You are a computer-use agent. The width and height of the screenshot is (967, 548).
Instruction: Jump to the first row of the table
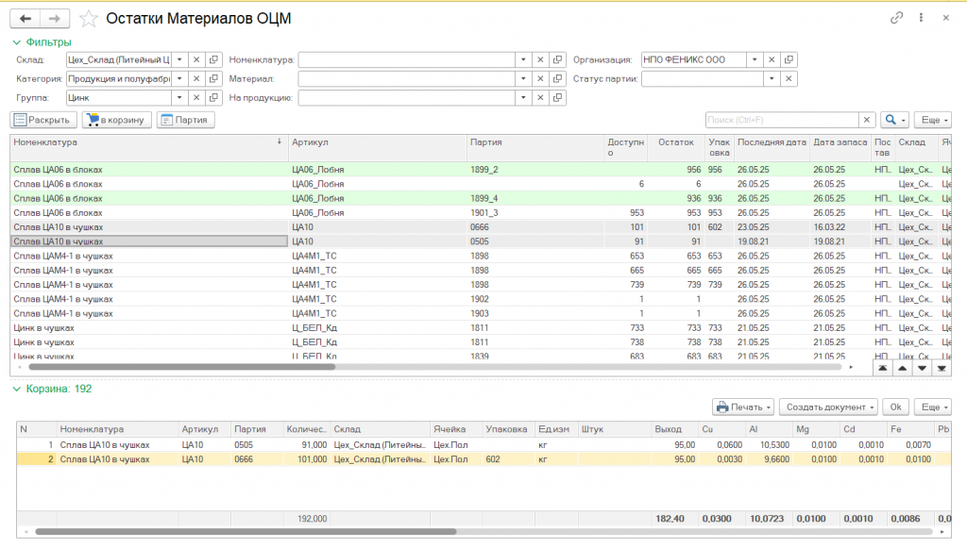tap(883, 368)
